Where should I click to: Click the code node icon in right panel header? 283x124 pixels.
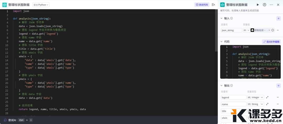(222, 5)
